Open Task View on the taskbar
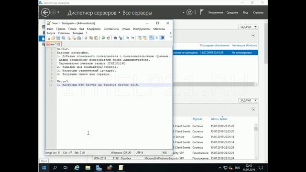This screenshot has width=306, height=172. click(x=66, y=168)
